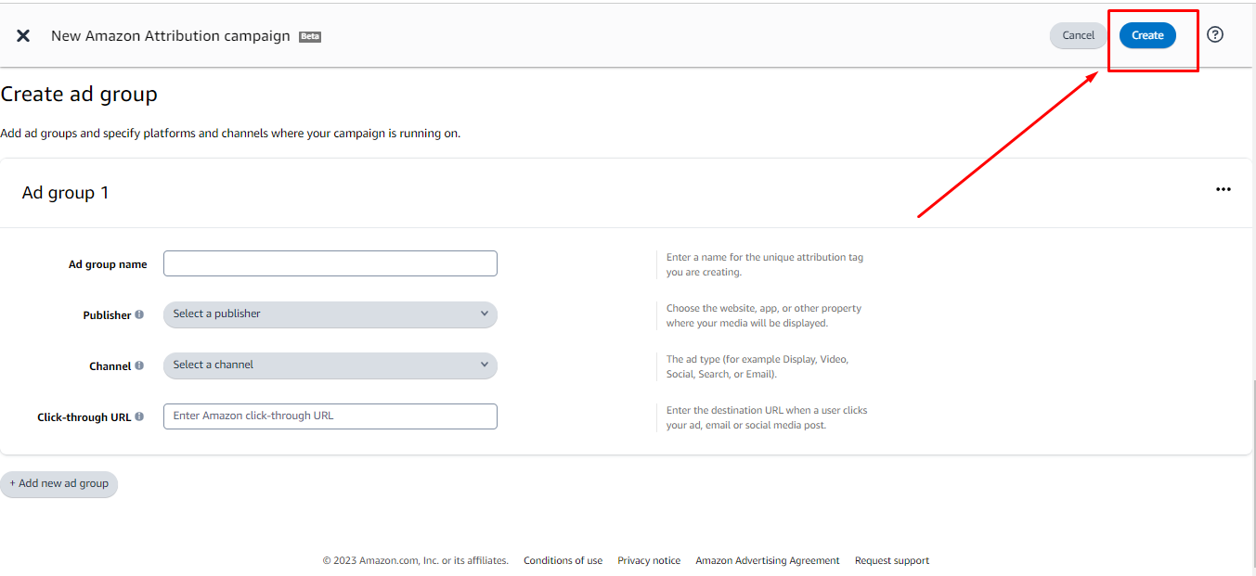The image size is (1256, 576).
Task: Add a new ad group
Action: (59, 484)
